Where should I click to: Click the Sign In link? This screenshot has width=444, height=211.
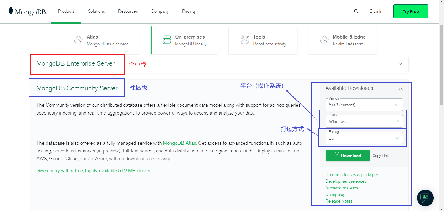[x=376, y=11]
